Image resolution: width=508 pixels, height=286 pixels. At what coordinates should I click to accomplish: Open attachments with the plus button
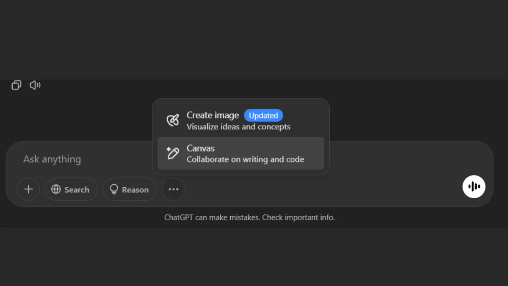(x=28, y=189)
